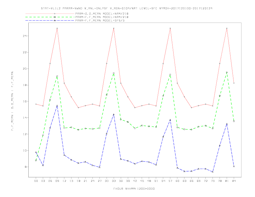Click y-axis tick label 16
This screenshot has height=197, width=255.
[x=25, y=101]
